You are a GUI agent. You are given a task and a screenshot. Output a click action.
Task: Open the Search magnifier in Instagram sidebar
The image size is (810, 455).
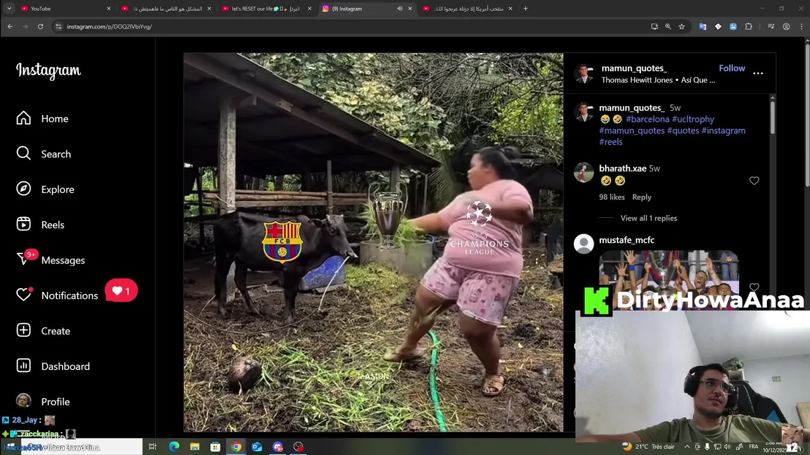click(x=23, y=154)
